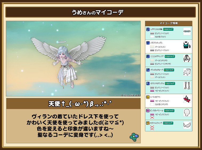The image size is (202, 150).
Task: Open DQXショップ link for ブライダルグローブ
Action: (169, 70)
